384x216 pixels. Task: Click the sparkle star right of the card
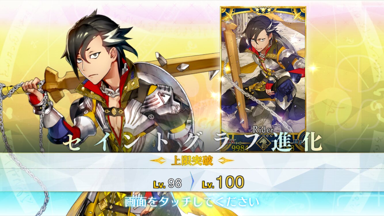[313, 68]
